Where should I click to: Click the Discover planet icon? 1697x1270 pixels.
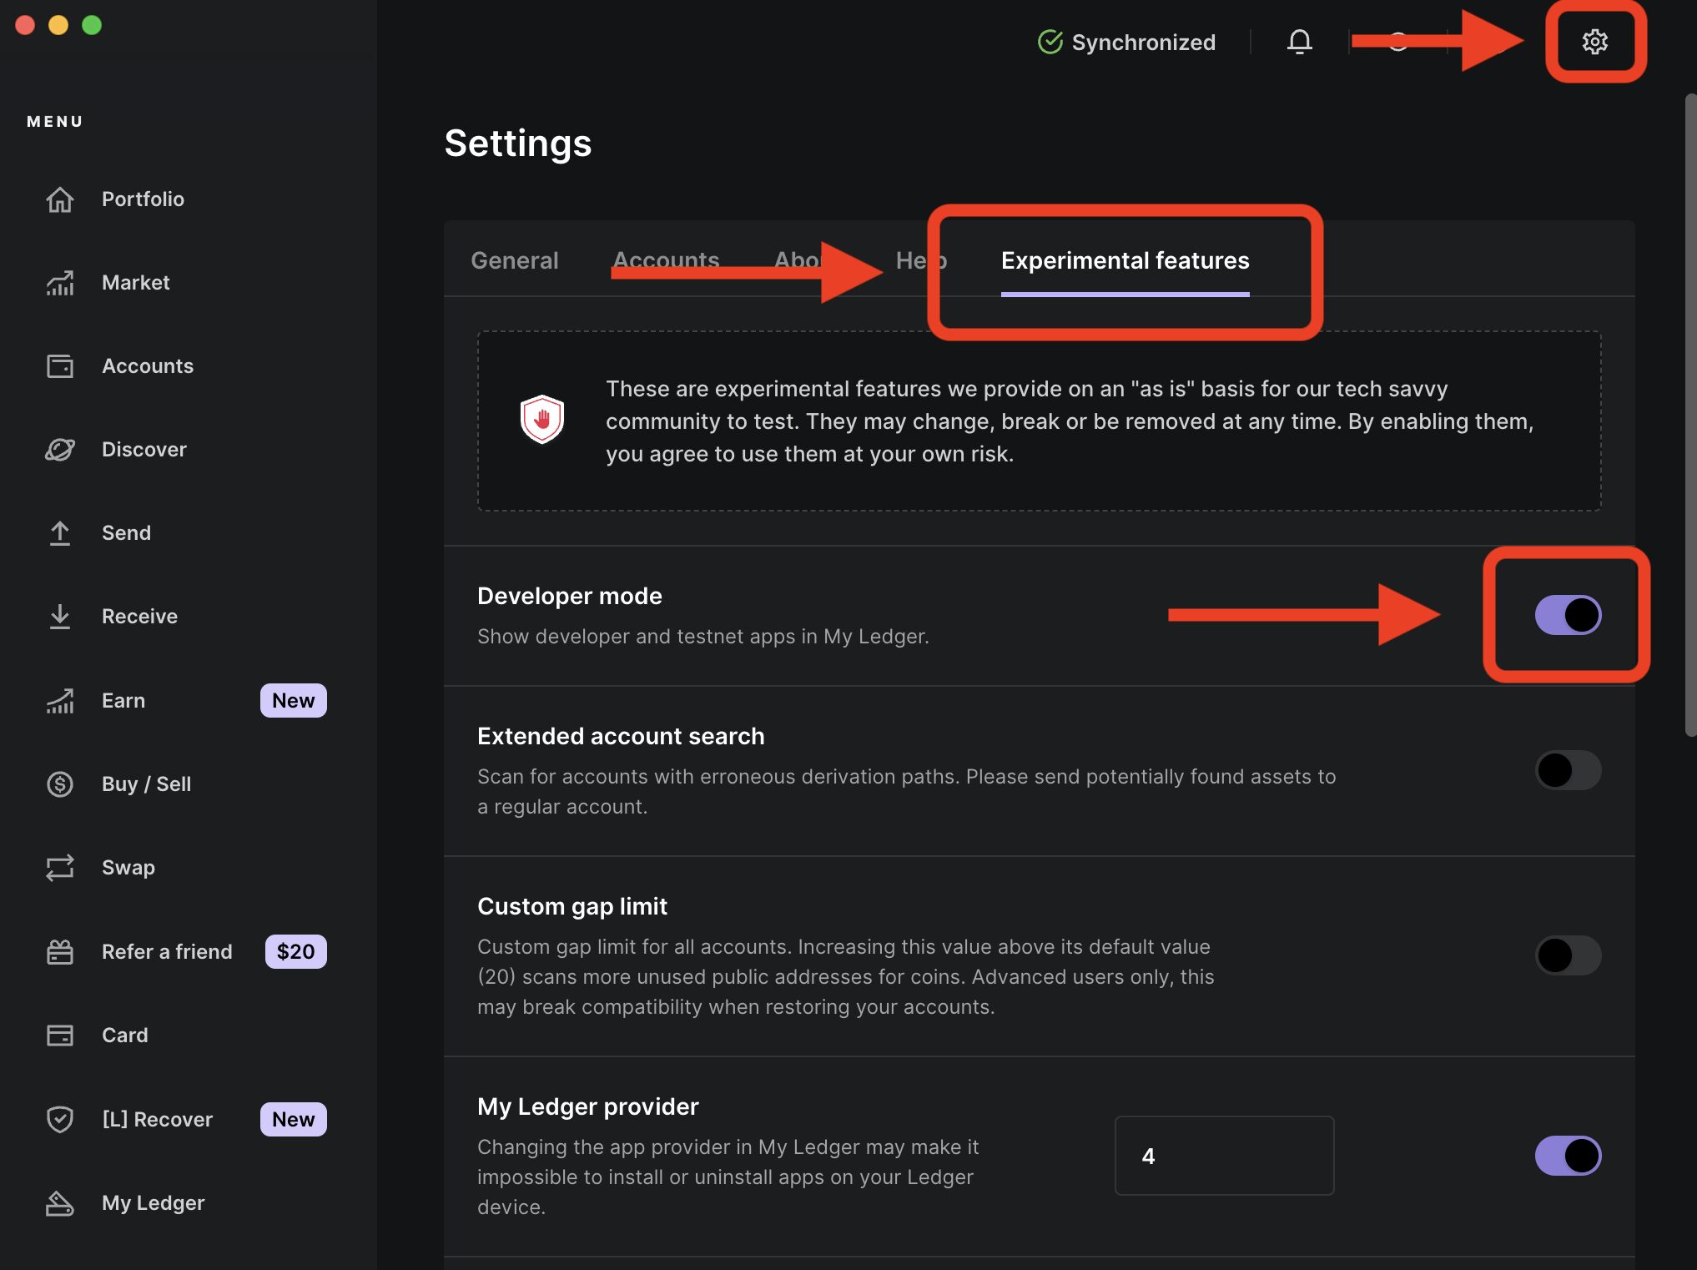pyautogui.click(x=60, y=450)
